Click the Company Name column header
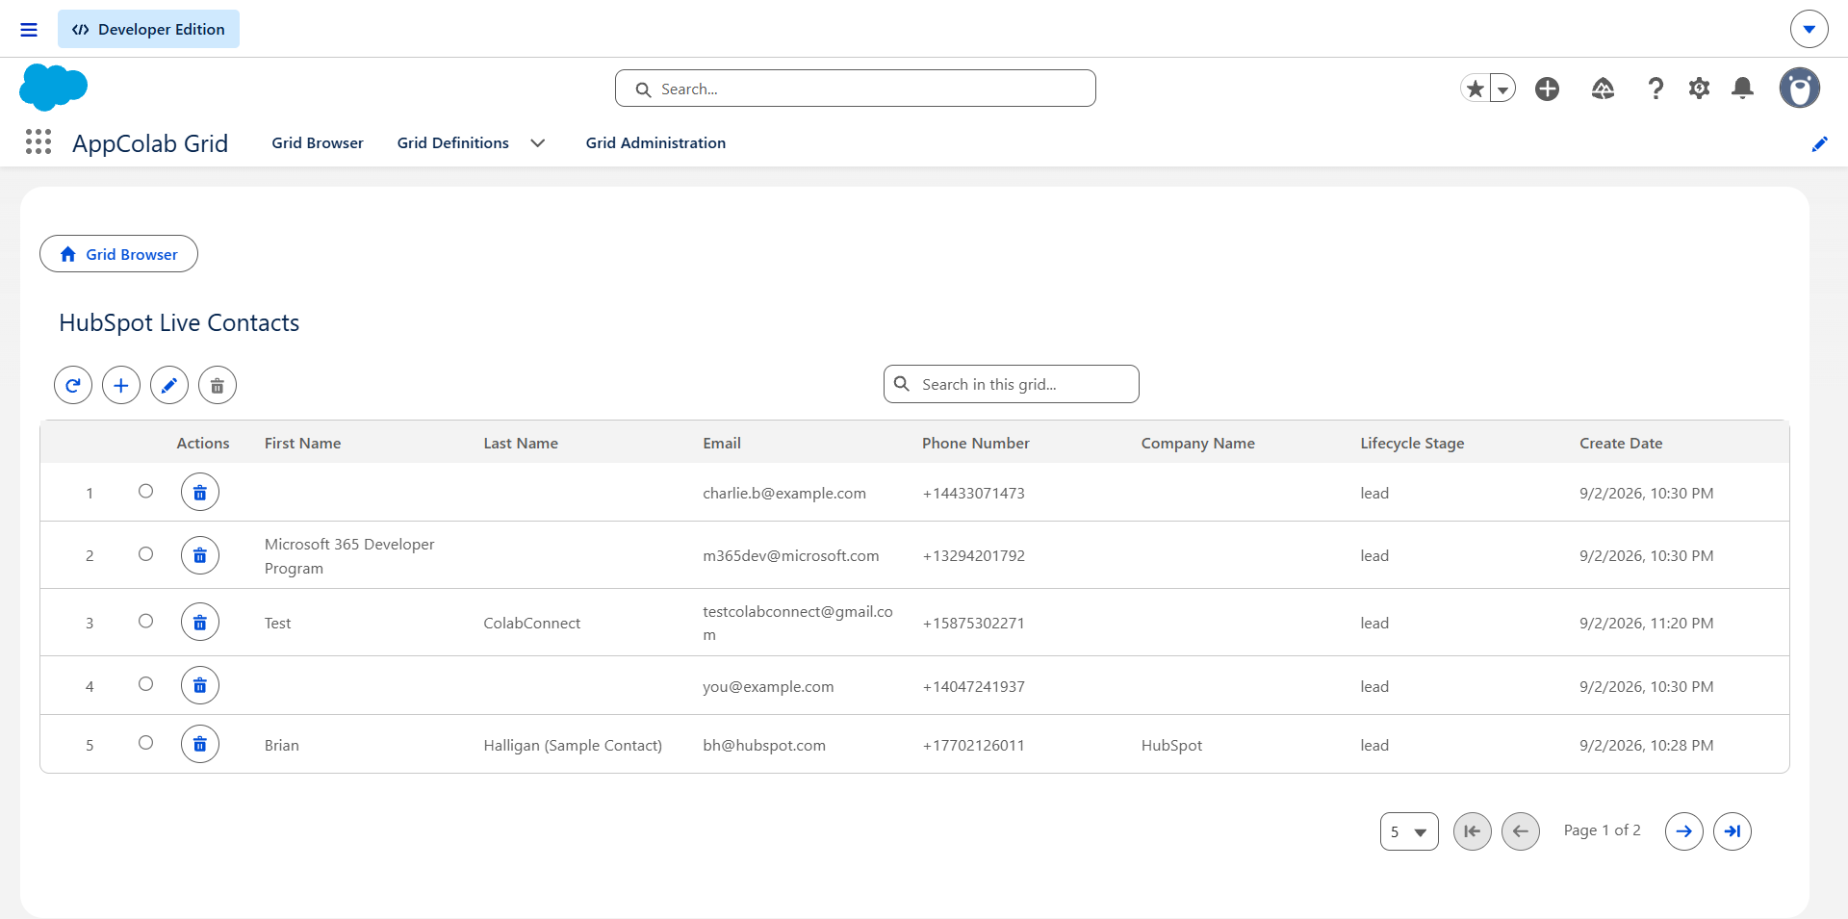The width and height of the screenshot is (1848, 919). pyautogui.click(x=1198, y=443)
